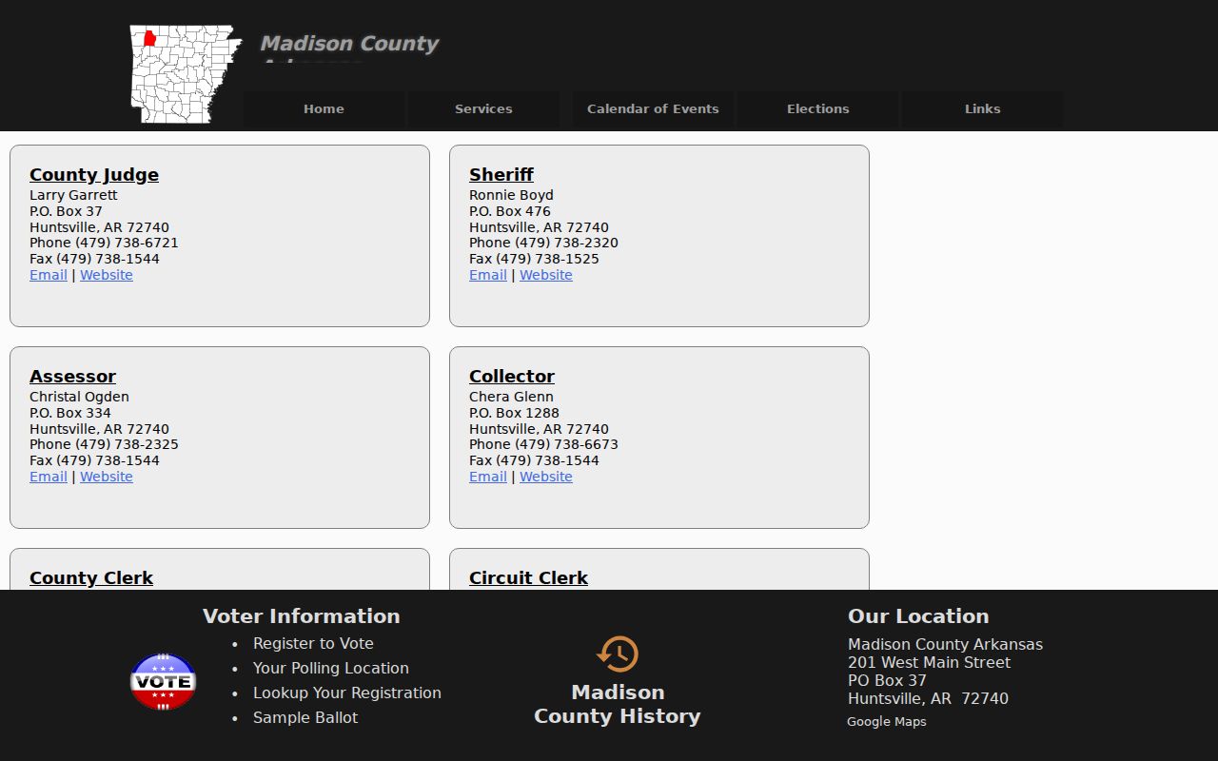This screenshot has width=1218, height=761.
Task: Open Sample Ballot link
Action: 305,718
